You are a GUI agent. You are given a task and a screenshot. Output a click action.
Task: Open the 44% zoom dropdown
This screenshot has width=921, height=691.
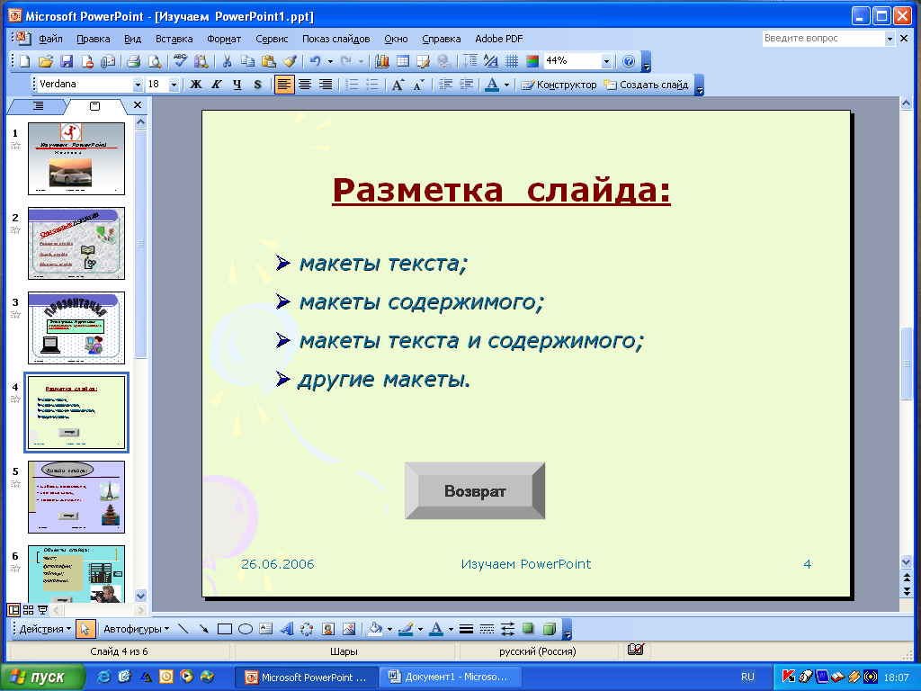point(606,61)
